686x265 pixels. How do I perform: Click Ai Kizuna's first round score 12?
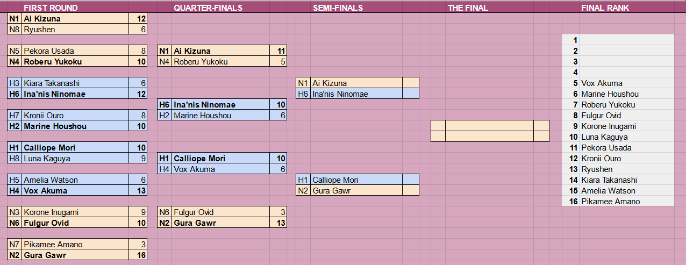[x=138, y=19]
